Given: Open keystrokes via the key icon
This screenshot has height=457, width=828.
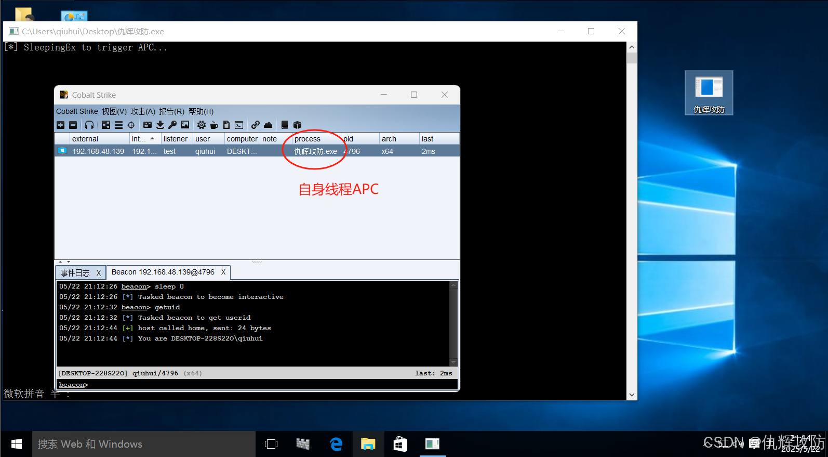Looking at the screenshot, I should (x=172, y=125).
